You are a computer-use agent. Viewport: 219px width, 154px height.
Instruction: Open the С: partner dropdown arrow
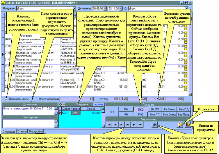pos(186,8)
